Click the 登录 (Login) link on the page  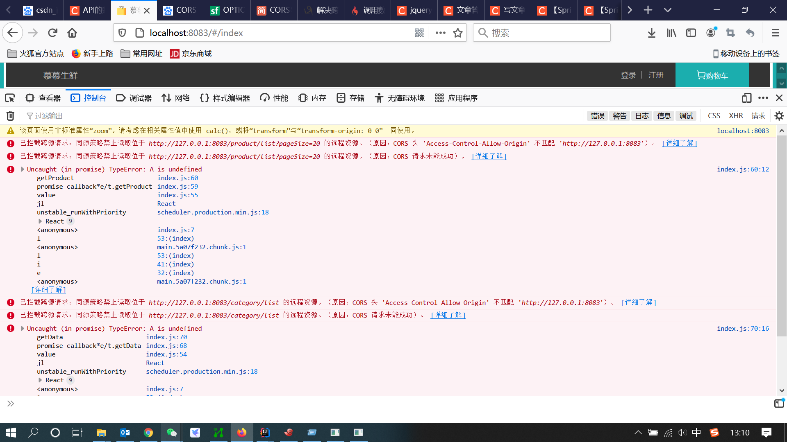(x=628, y=75)
